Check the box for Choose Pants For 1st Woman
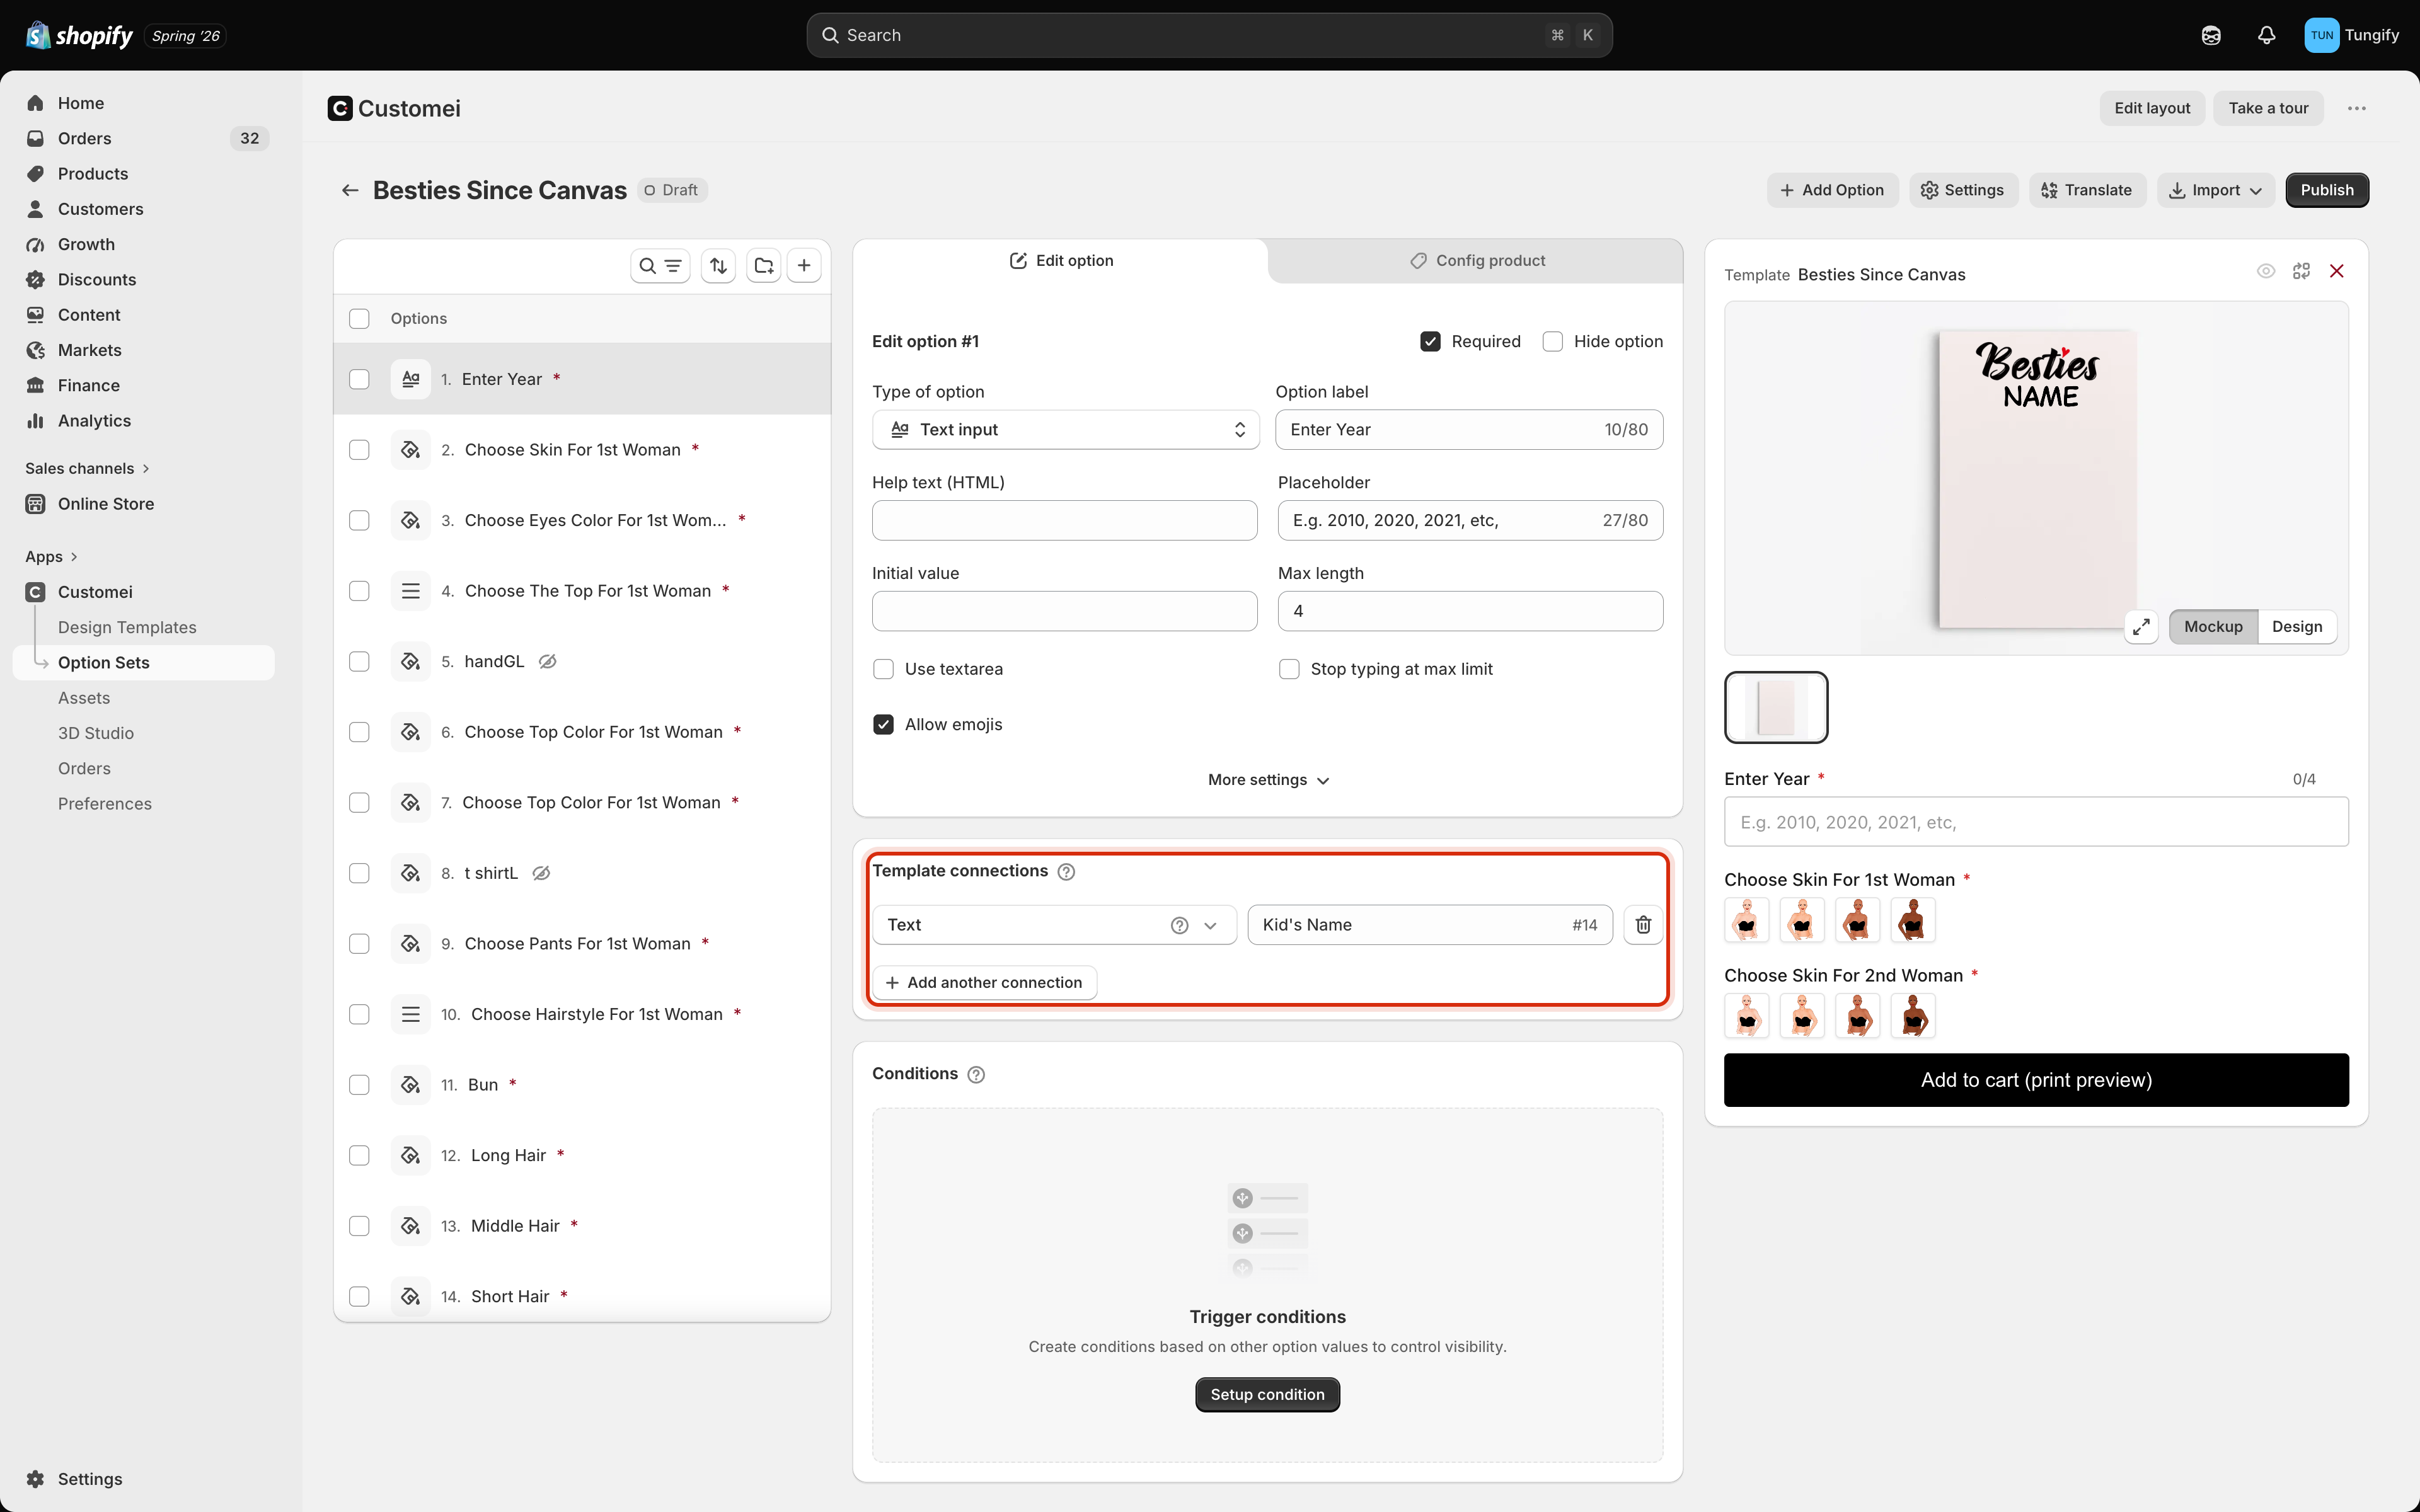This screenshot has width=2420, height=1512. (359, 944)
